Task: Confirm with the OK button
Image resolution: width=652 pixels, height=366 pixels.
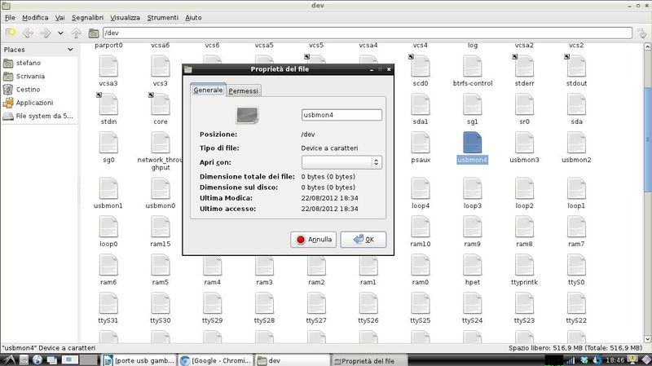Action: [x=363, y=239]
